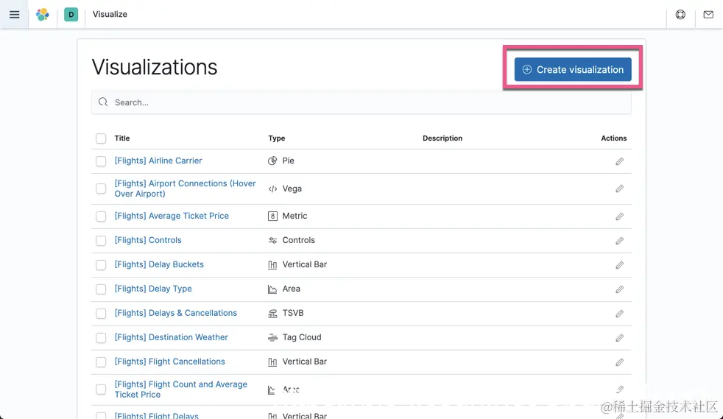
Task: Edit Airport Connections with pencil icon
Action: tap(619, 189)
